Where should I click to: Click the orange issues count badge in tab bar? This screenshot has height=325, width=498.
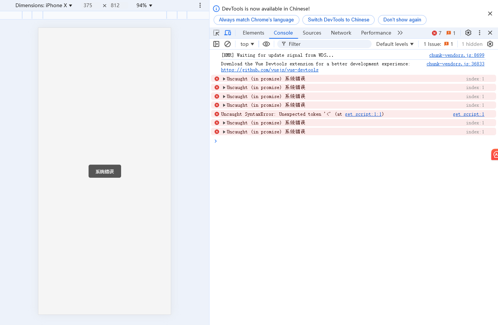pyautogui.click(x=451, y=33)
